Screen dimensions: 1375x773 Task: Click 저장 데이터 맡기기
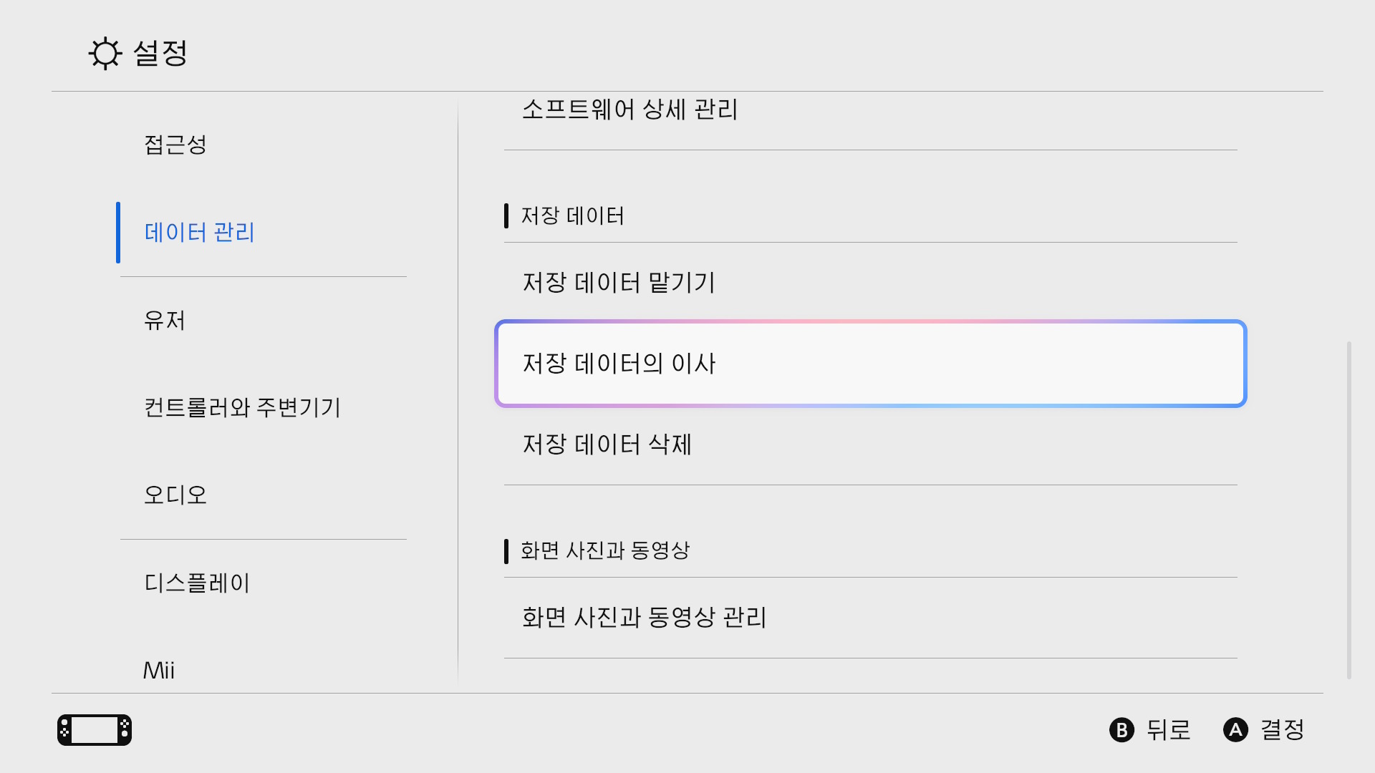pyautogui.click(x=618, y=282)
